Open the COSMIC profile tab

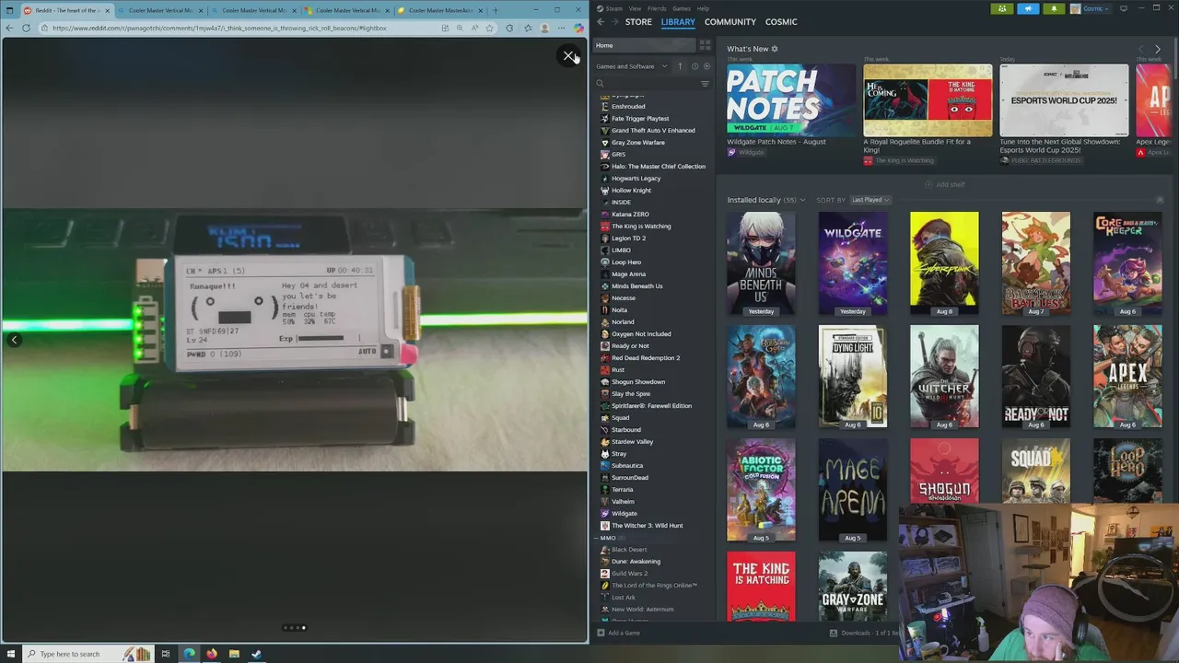point(781,22)
